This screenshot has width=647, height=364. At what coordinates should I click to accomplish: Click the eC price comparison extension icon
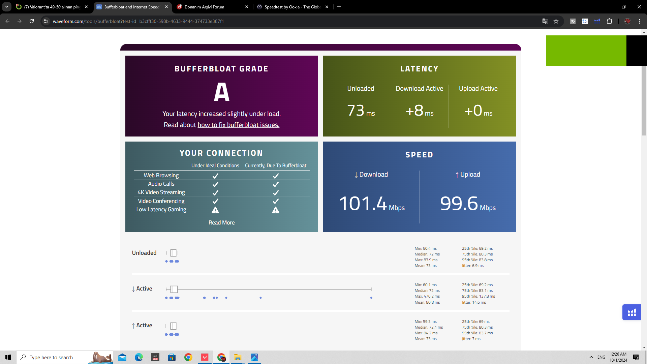pyautogui.click(x=585, y=21)
